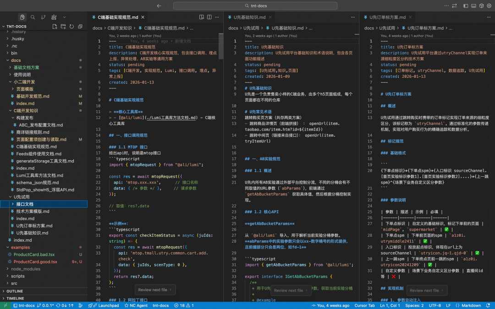
Task: Split the first editor to the right
Action: point(209,17)
